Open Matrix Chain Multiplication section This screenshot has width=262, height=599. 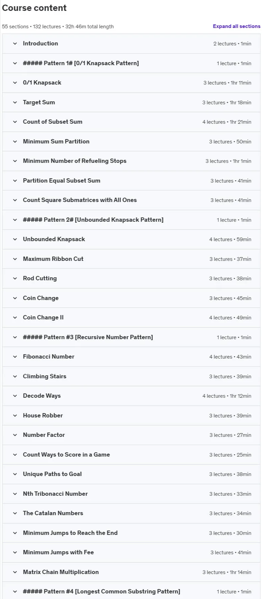click(131, 572)
